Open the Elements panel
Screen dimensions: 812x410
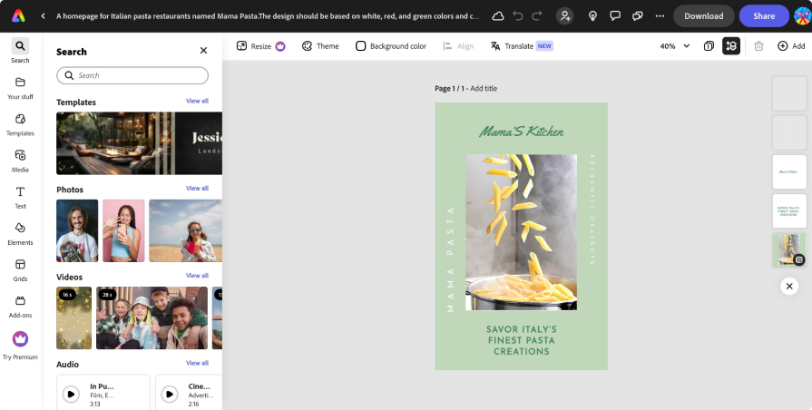point(20,233)
